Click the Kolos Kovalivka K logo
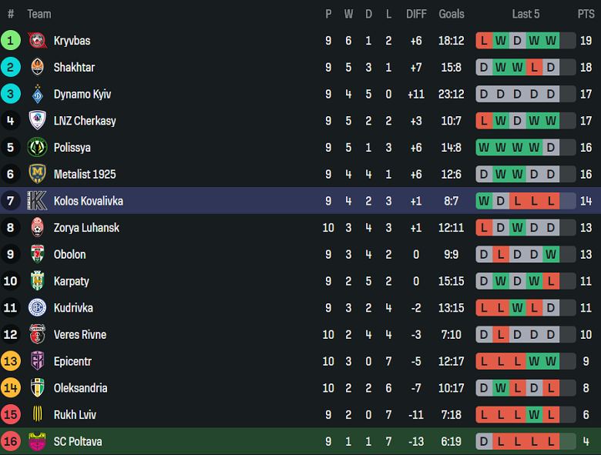This screenshot has width=601, height=455. click(37, 201)
